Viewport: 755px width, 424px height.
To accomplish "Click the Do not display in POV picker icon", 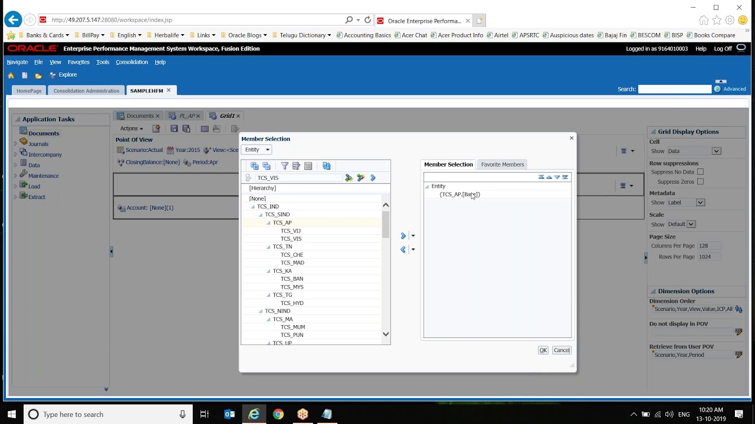I will click(x=738, y=332).
